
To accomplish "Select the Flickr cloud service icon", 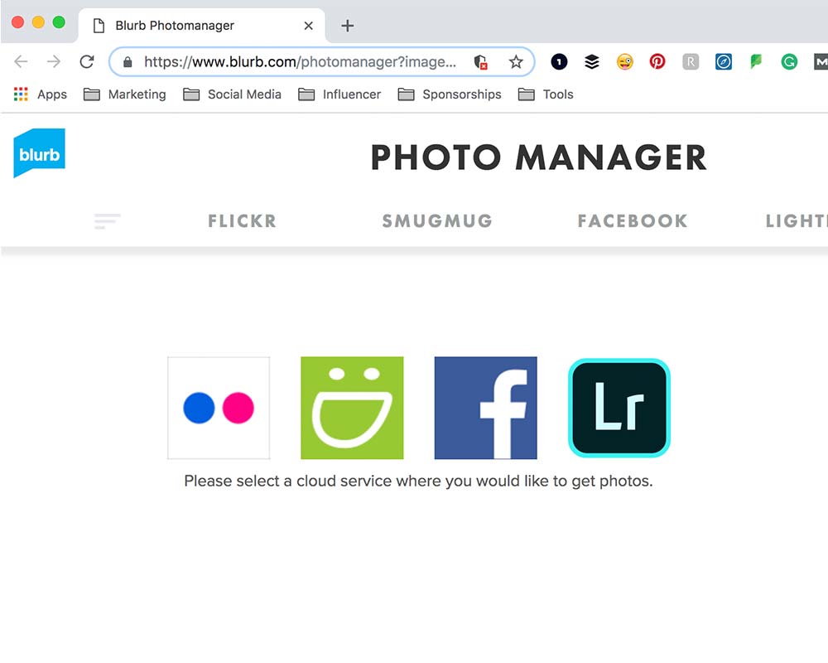I will pyautogui.click(x=219, y=408).
